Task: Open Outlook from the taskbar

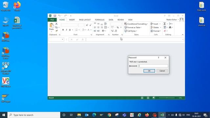Action: coord(87,115)
